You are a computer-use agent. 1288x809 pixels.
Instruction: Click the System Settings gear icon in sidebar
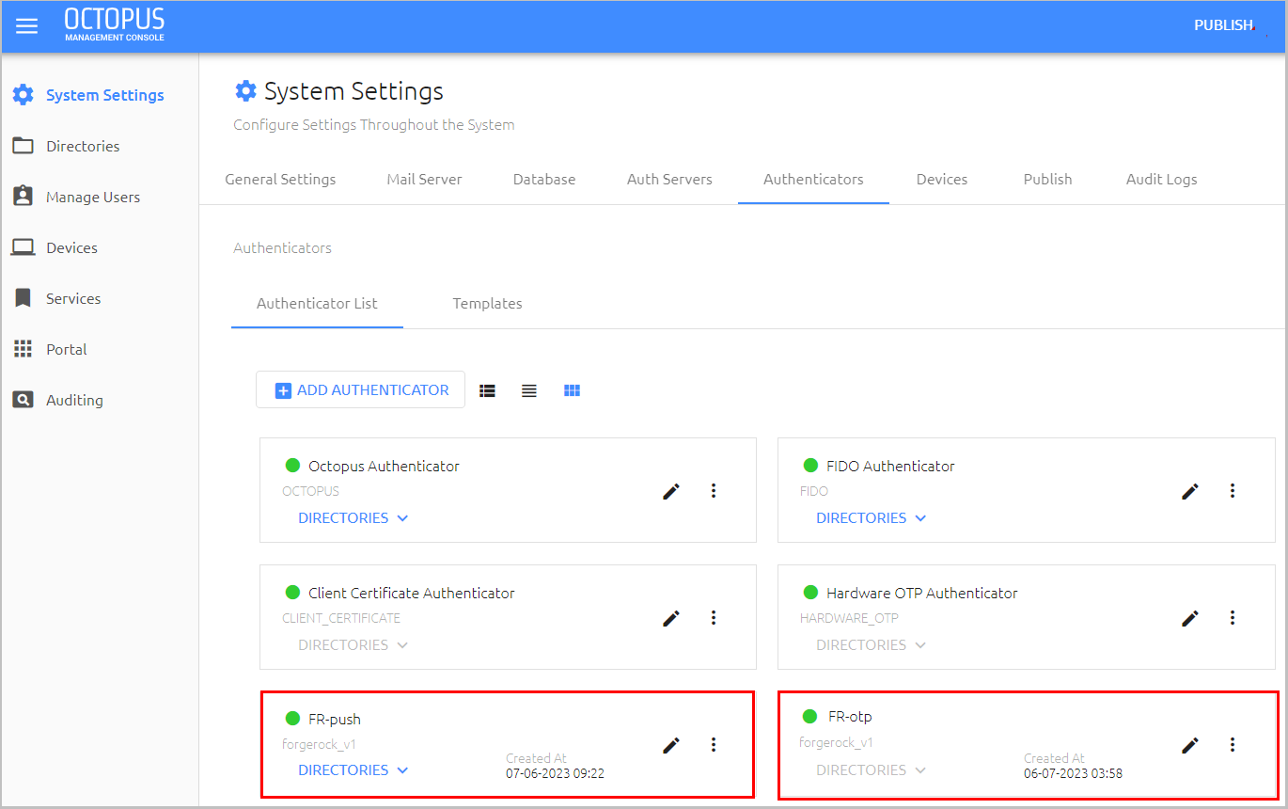(23, 95)
